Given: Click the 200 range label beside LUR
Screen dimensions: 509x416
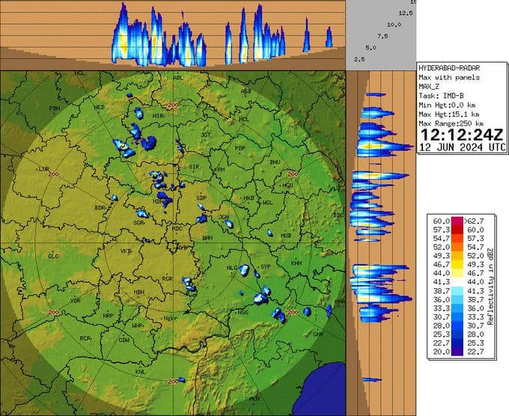Looking at the screenshot, I should click(x=54, y=174).
